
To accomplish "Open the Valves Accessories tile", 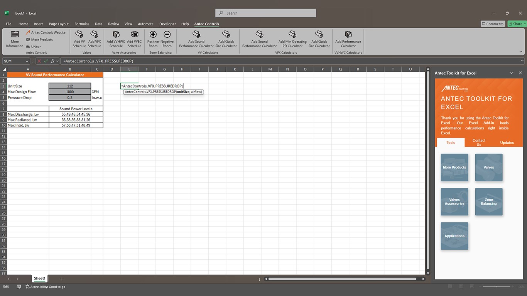I will pos(454,202).
